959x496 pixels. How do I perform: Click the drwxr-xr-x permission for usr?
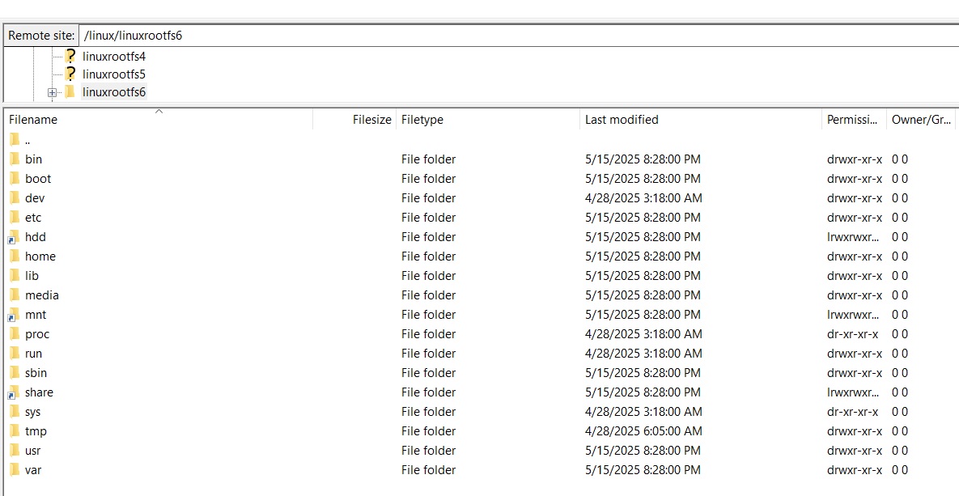click(855, 450)
